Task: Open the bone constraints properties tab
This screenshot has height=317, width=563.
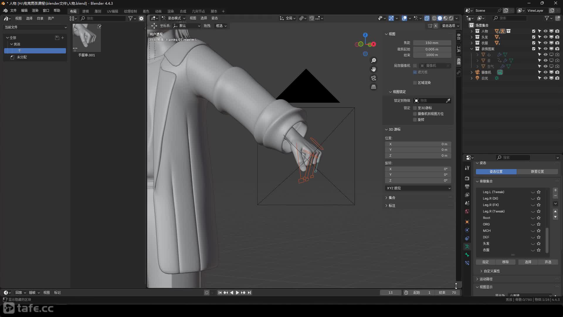Action: coord(467,263)
